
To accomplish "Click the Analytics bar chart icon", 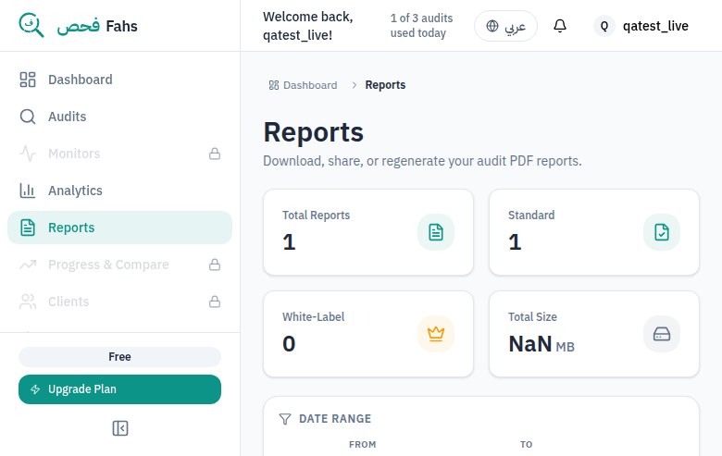I will click(28, 191).
